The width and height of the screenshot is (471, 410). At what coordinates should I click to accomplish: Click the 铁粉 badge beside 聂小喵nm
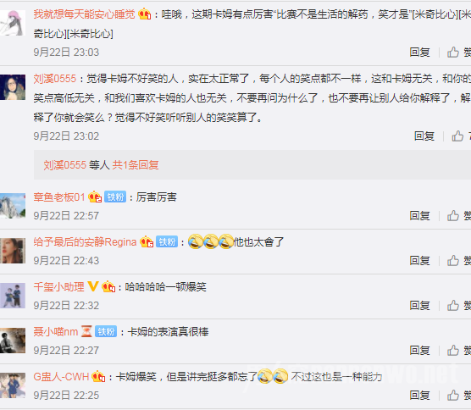click(106, 331)
